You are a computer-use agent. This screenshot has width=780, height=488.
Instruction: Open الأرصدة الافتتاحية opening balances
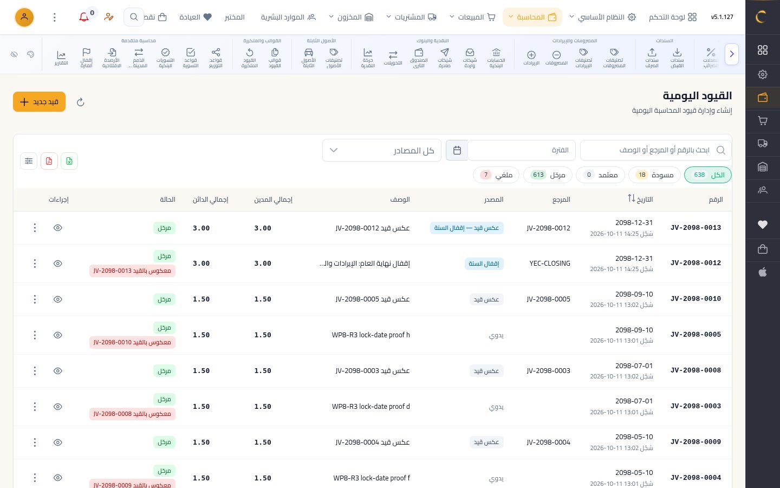pyautogui.click(x=112, y=57)
